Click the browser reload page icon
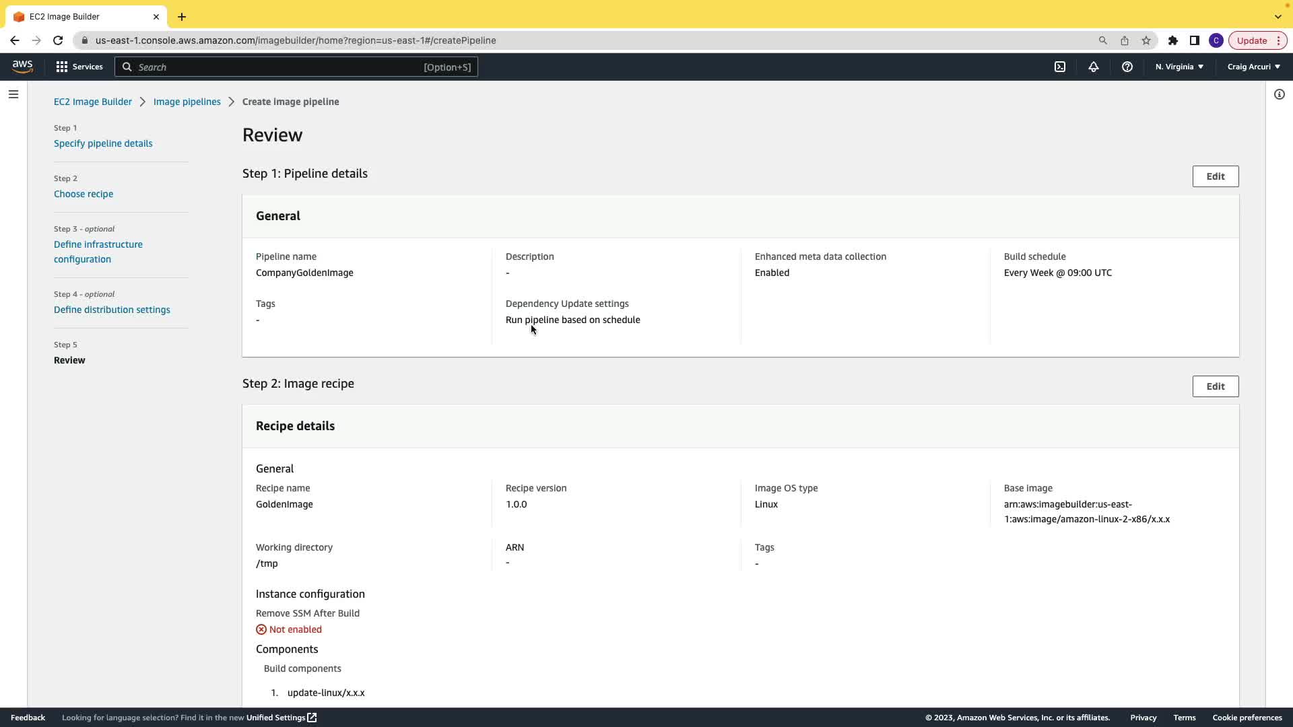The image size is (1293, 727). point(58,40)
